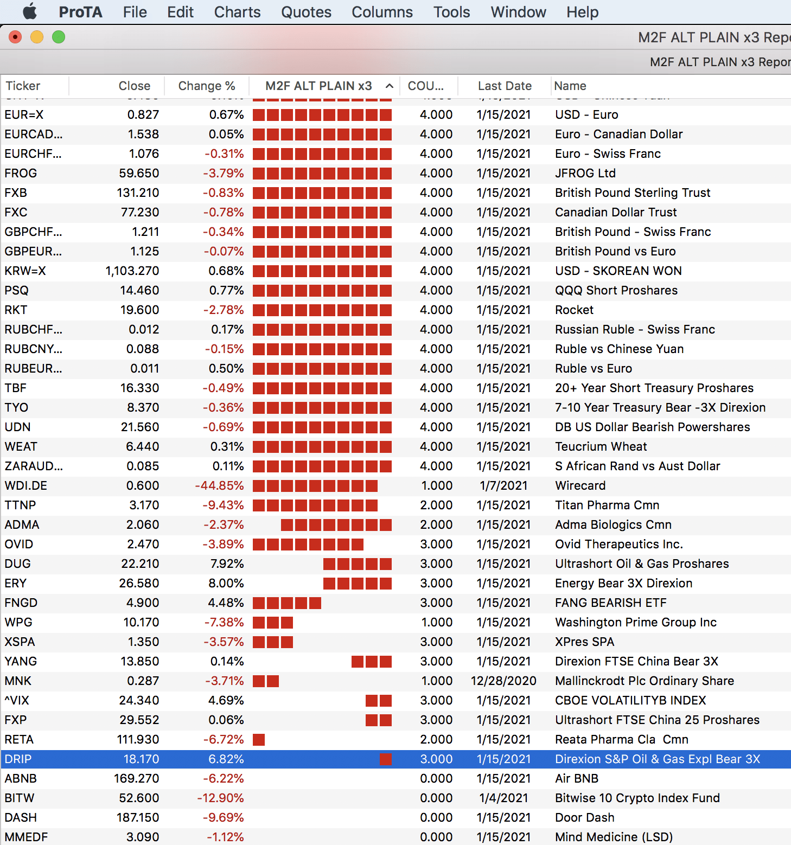Select the EUR=X ticker row
791x845 pixels.
tap(395, 114)
